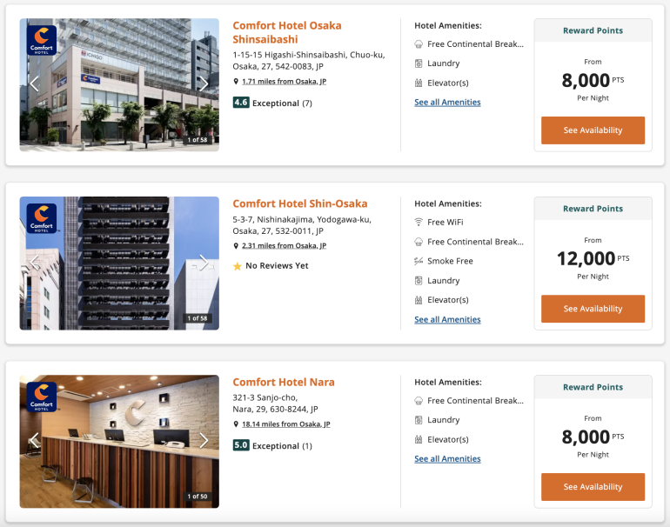670x527 pixels.
Task: Click map pin beside 18.14 miles from Osaka
Action: point(236,424)
